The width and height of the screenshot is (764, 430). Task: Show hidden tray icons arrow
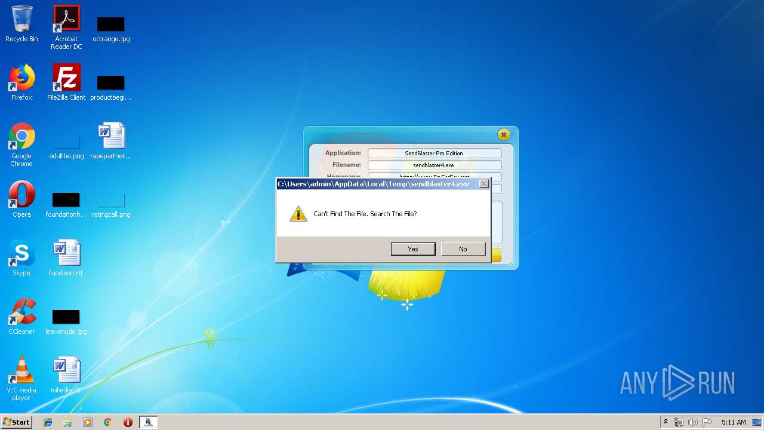666,422
